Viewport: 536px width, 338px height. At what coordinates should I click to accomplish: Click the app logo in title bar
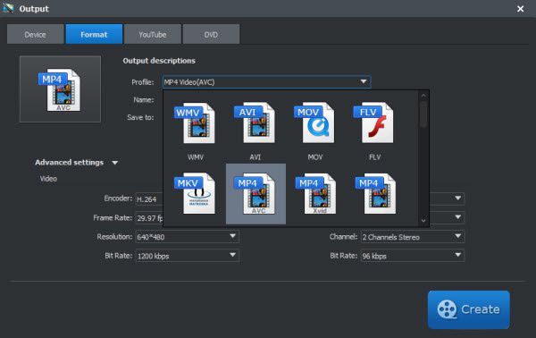click(x=8, y=8)
